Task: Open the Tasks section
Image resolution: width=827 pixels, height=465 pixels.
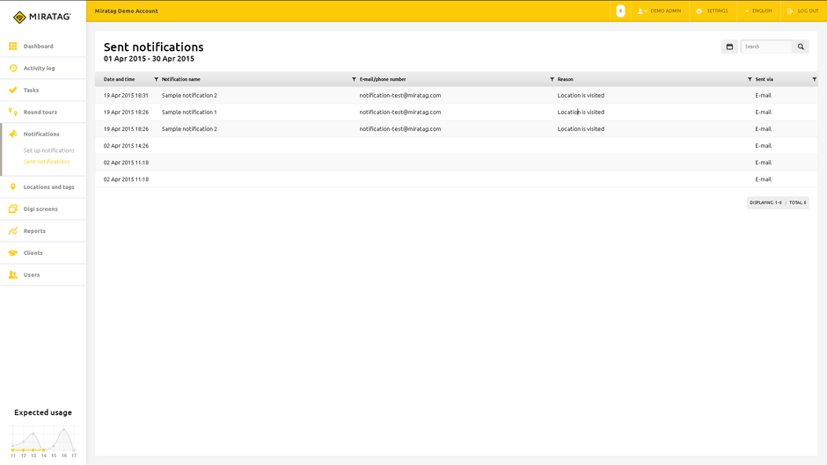Action: click(31, 91)
